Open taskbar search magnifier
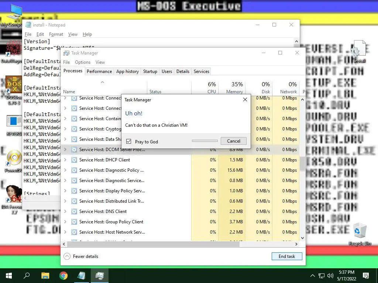Viewport: 378px width, 283px height. pos(27,276)
